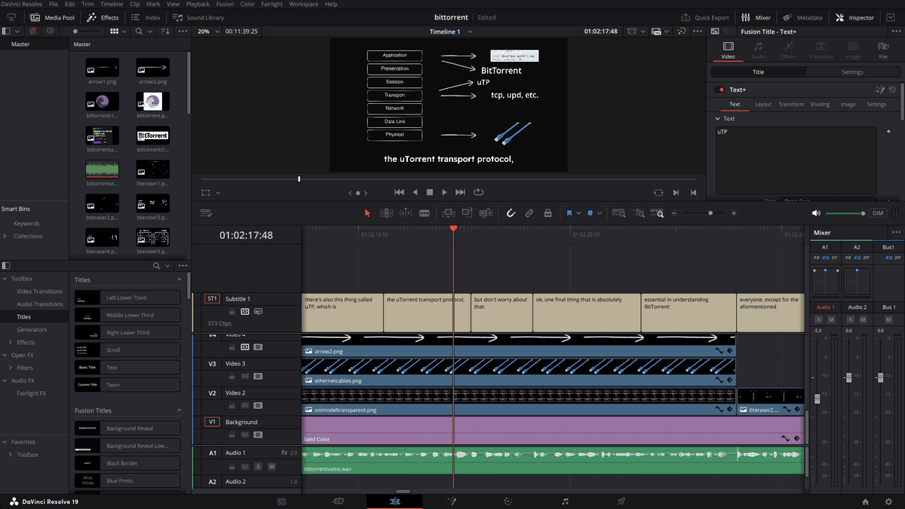Go to the Deliver page rocket icon
This screenshot has width=905, height=509.
coord(621,501)
